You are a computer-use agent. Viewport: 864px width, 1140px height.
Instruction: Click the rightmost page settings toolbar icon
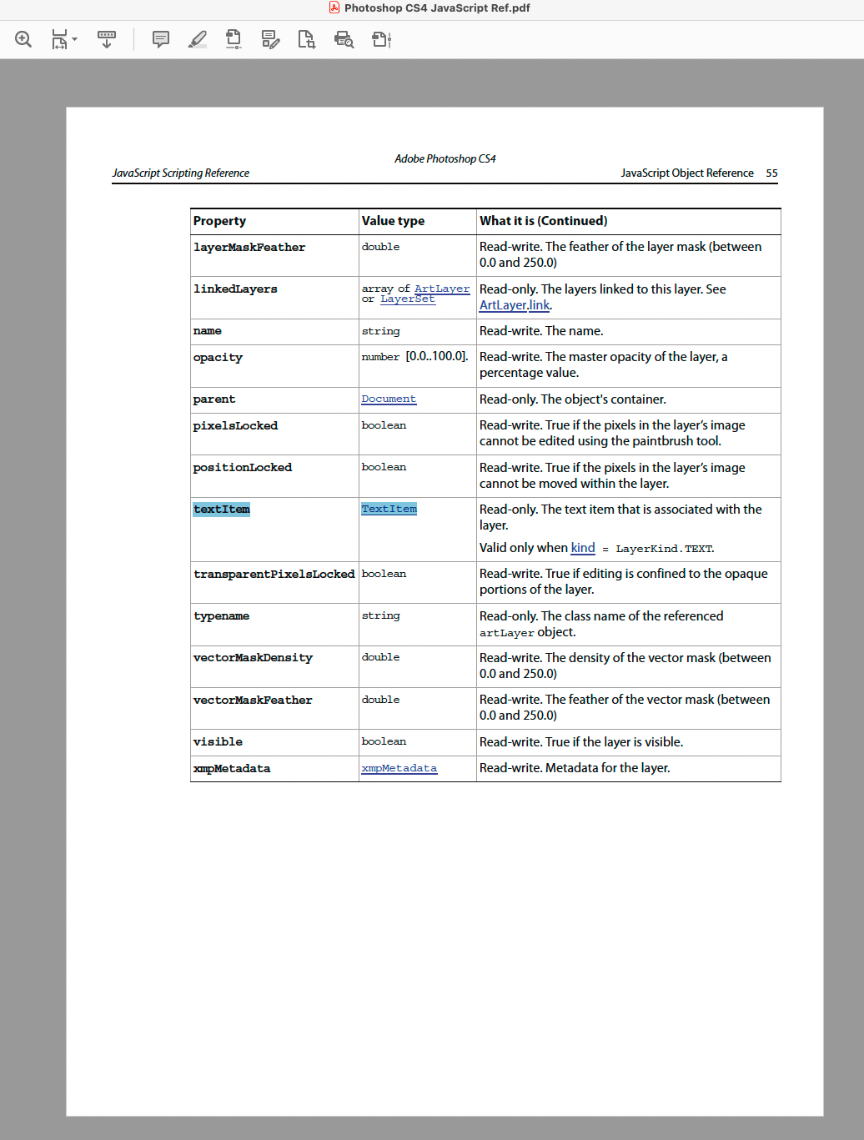click(x=381, y=39)
